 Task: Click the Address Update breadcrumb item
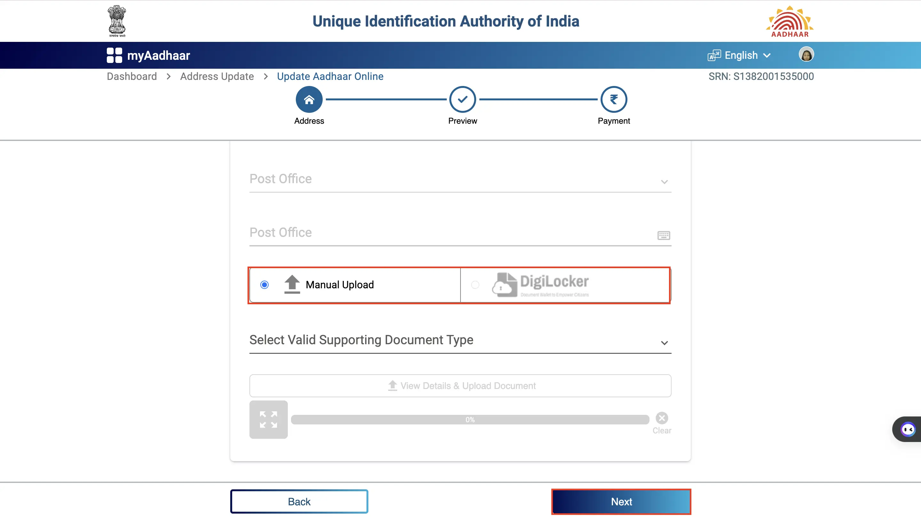point(217,76)
